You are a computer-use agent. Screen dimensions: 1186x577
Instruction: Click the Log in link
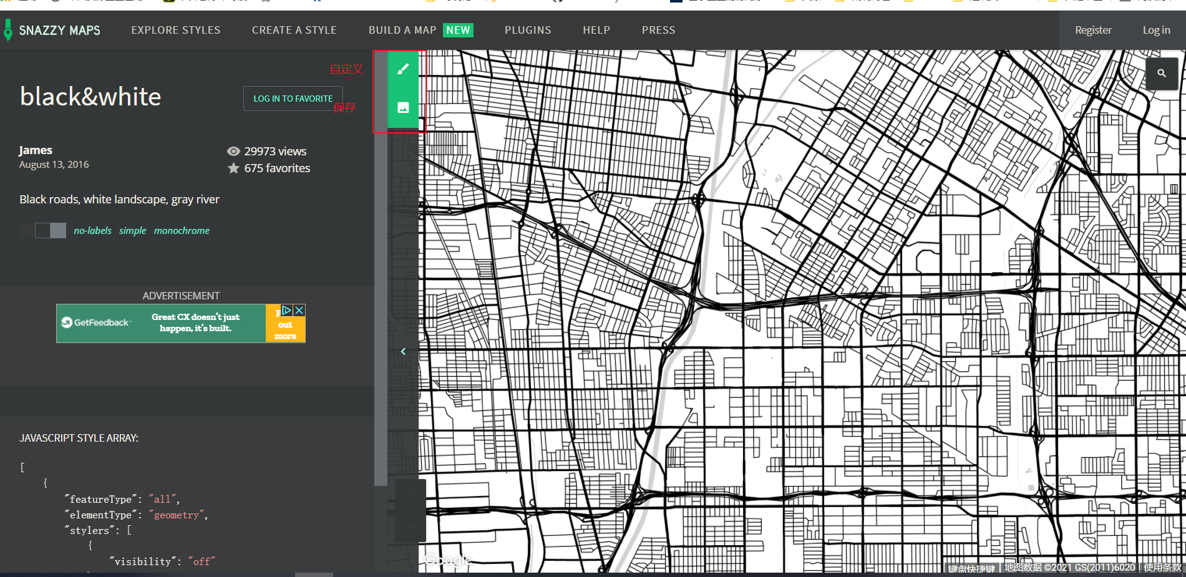(x=1156, y=30)
